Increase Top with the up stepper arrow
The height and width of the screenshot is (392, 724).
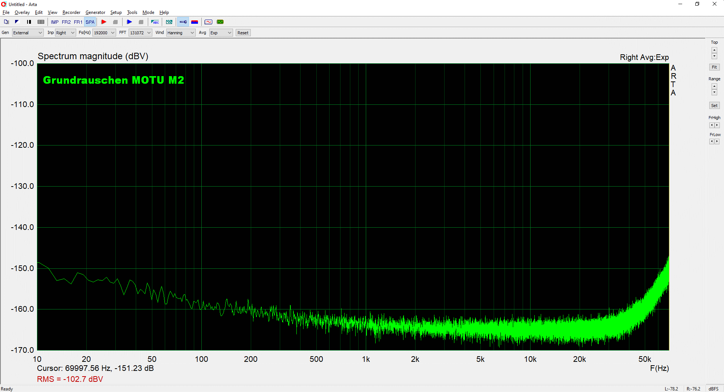[x=714, y=50]
